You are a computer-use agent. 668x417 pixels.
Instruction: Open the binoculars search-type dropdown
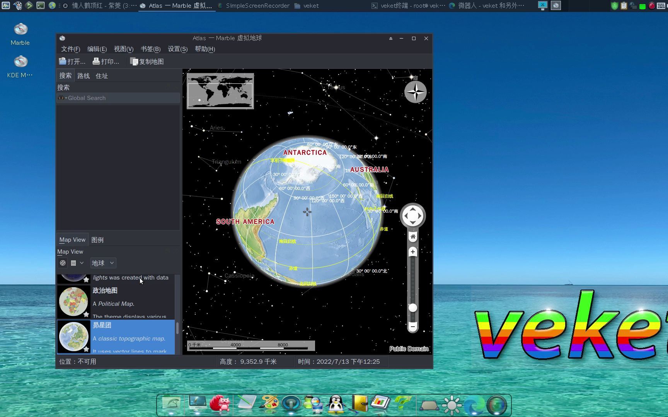62,98
